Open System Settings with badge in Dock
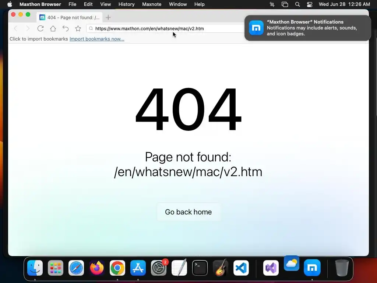 pyautogui.click(x=159, y=268)
